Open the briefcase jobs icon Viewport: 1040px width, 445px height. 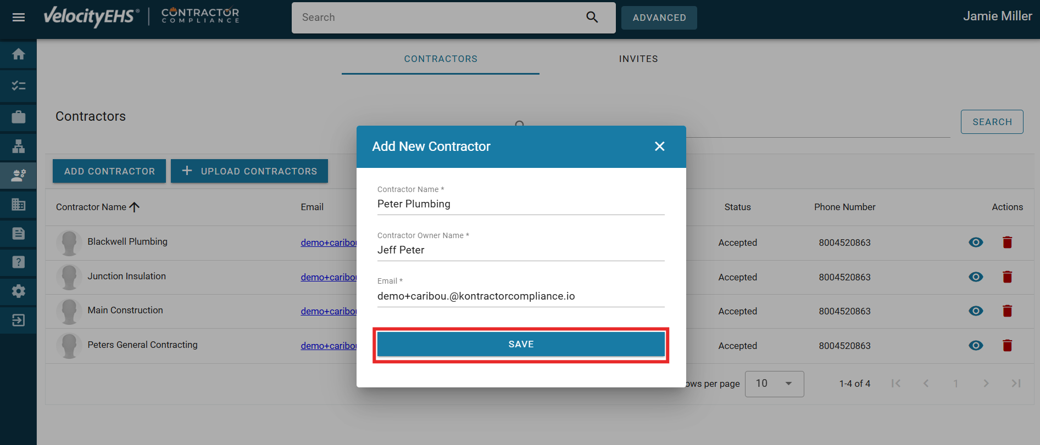point(18,117)
